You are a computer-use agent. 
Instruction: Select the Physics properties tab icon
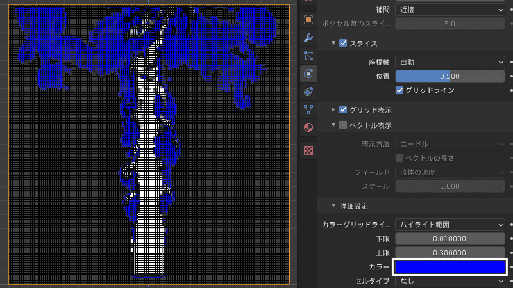[308, 74]
